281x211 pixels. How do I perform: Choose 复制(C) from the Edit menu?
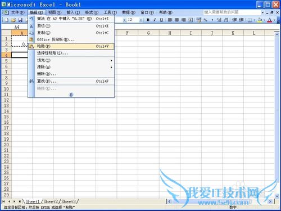[71, 33]
